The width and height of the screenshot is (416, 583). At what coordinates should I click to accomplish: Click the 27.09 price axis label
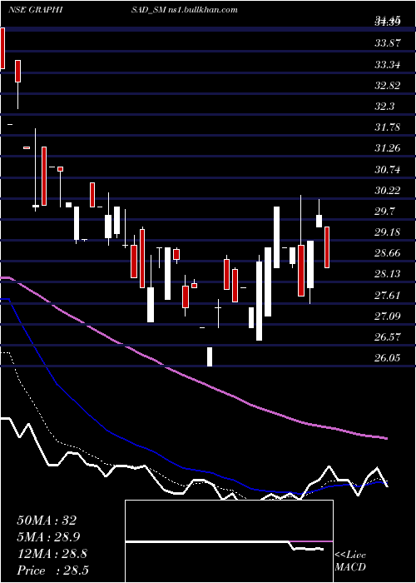(x=388, y=316)
